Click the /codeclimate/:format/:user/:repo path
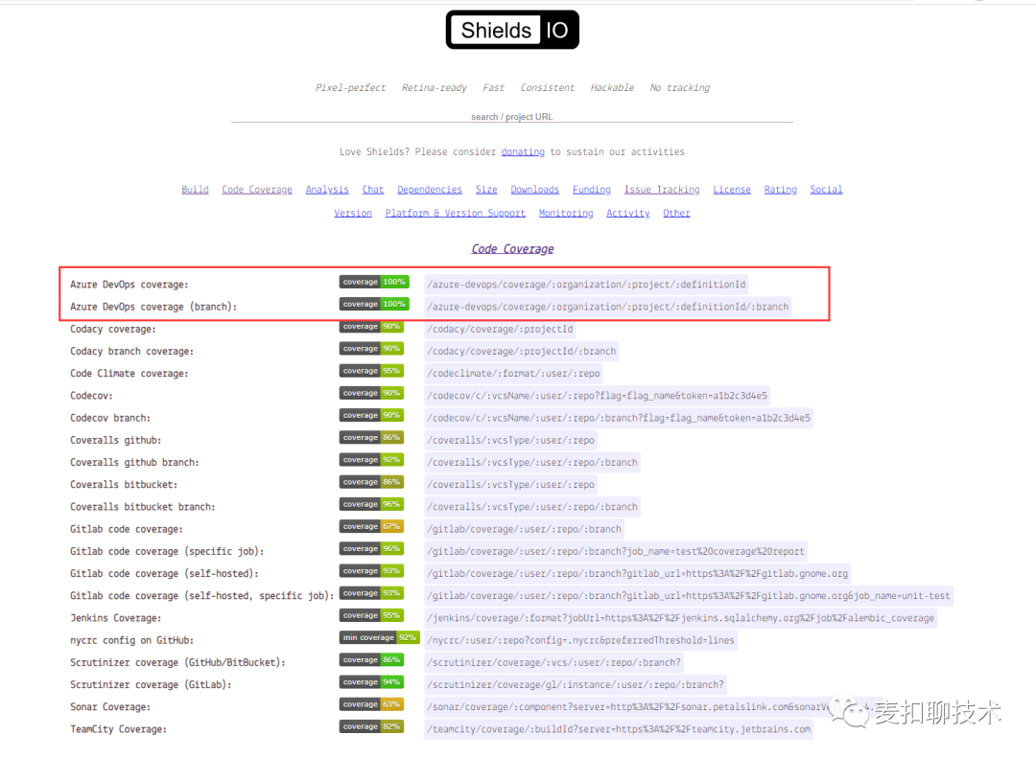Viewport: 1036px width, 758px height. click(513, 373)
